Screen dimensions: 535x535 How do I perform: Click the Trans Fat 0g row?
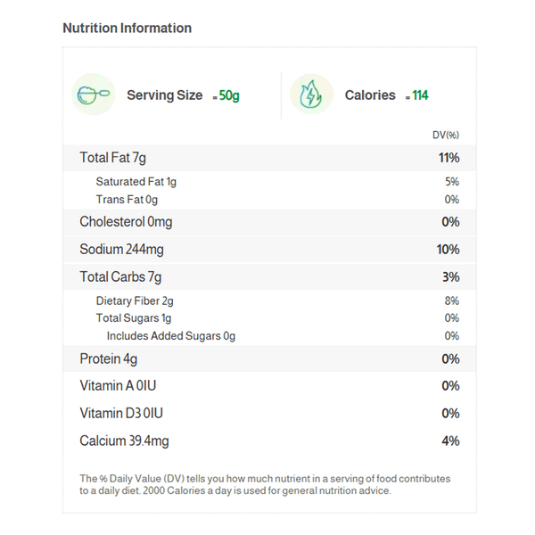tap(267, 200)
